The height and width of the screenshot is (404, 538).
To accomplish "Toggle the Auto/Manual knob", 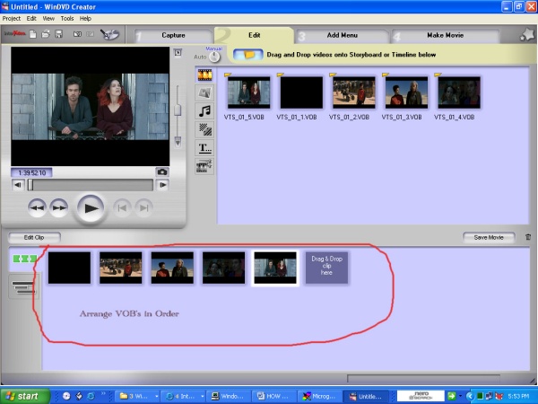I will [x=213, y=57].
